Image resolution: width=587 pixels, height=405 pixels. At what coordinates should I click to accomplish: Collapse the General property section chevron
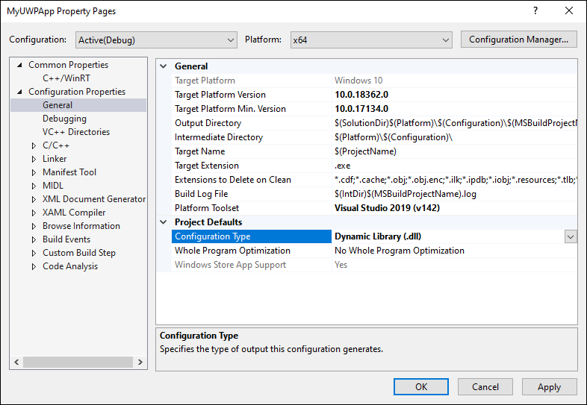(x=164, y=66)
